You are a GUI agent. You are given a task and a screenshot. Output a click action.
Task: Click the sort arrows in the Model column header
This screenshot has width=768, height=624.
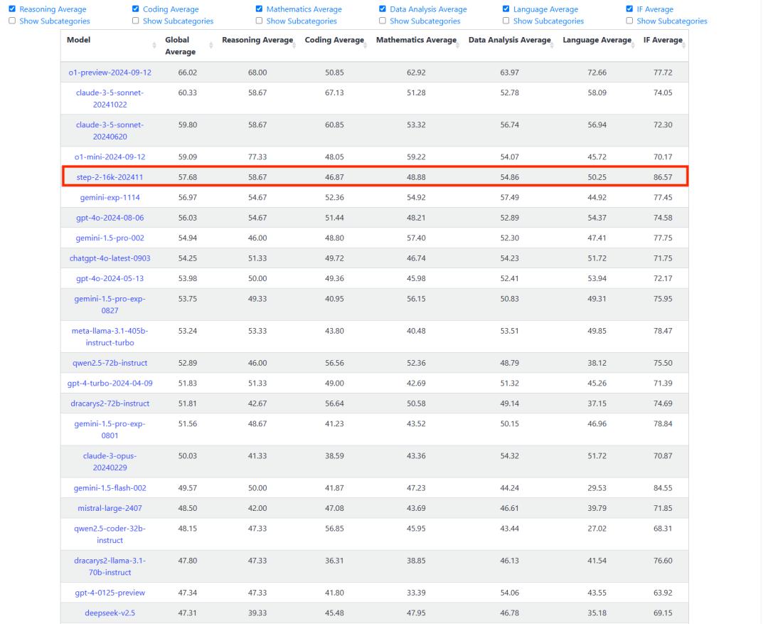coord(154,46)
